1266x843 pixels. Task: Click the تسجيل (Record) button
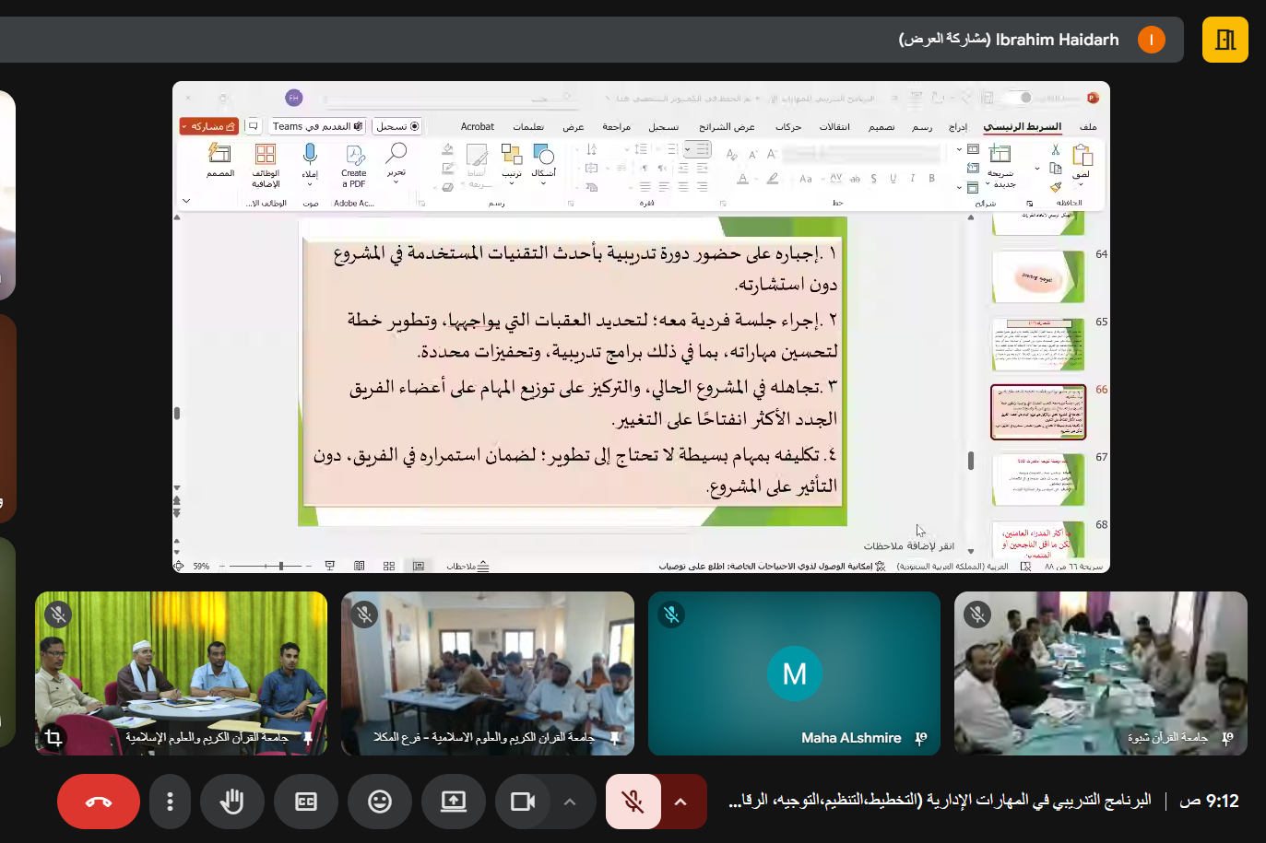[x=397, y=126]
